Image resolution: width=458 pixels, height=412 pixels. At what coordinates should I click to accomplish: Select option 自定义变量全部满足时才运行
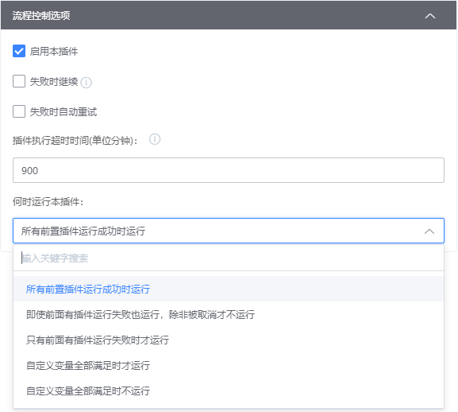(x=229, y=366)
